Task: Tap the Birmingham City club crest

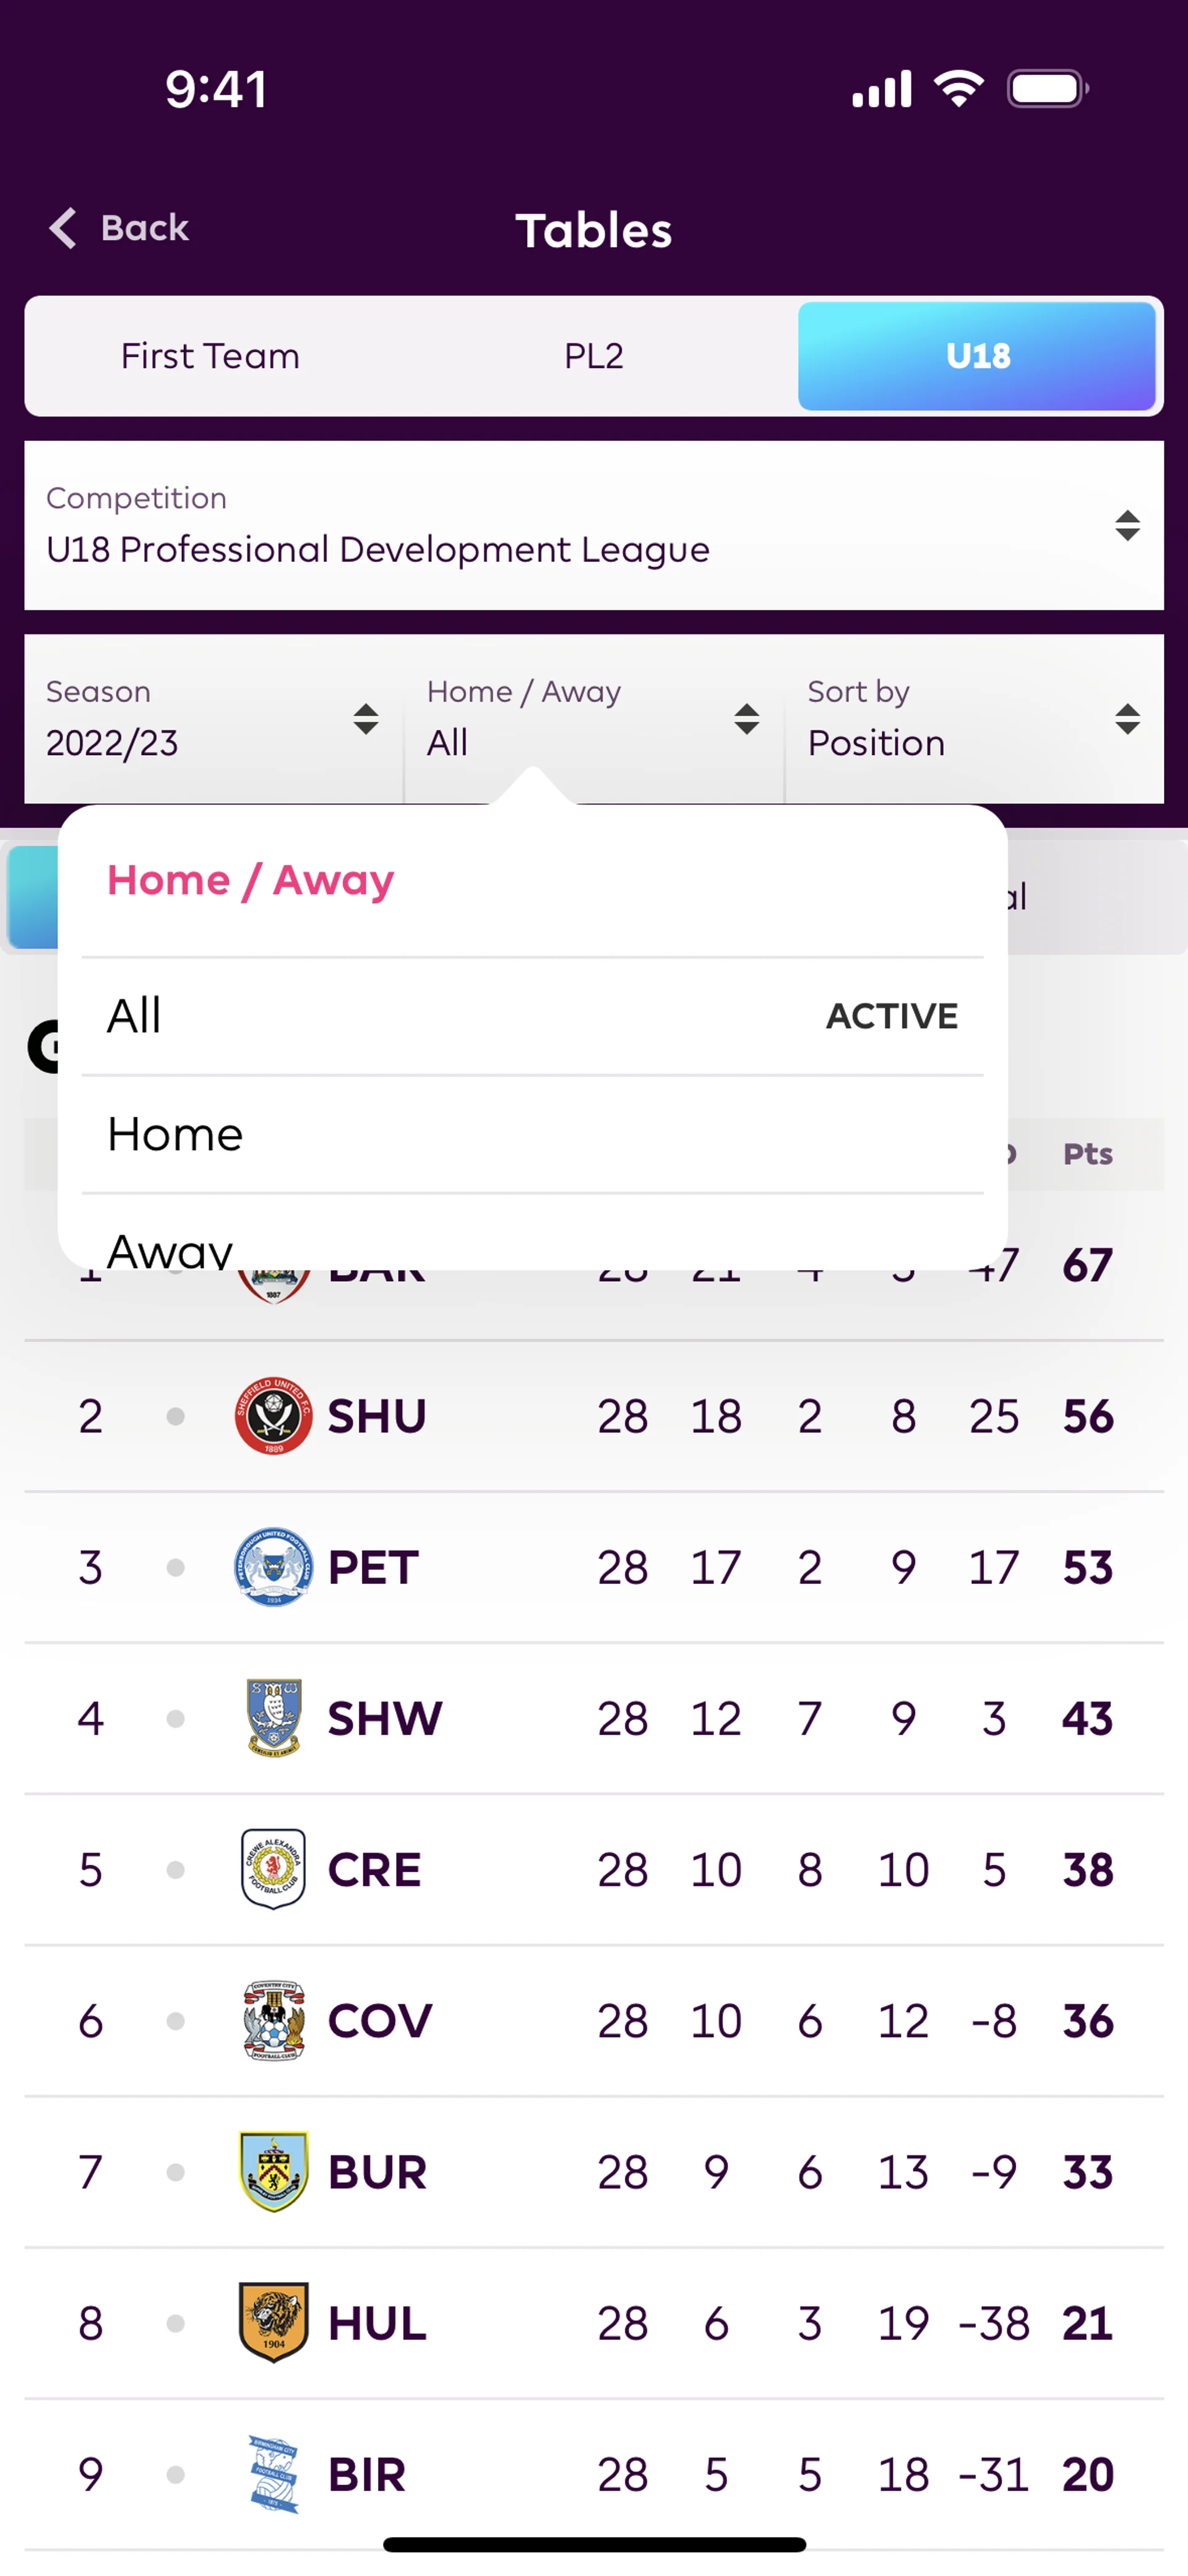Action: 273,2473
